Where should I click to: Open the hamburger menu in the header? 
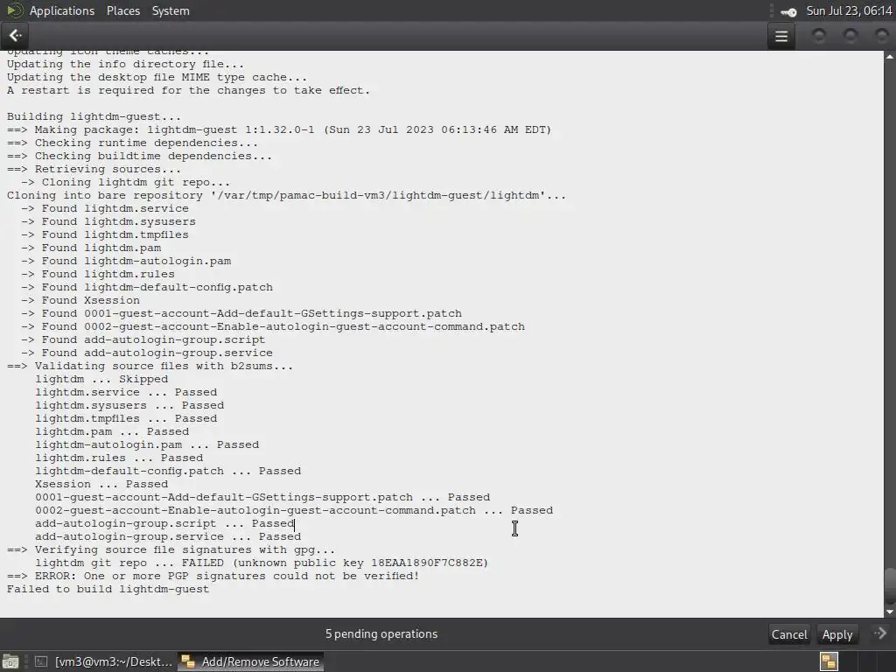tap(781, 36)
